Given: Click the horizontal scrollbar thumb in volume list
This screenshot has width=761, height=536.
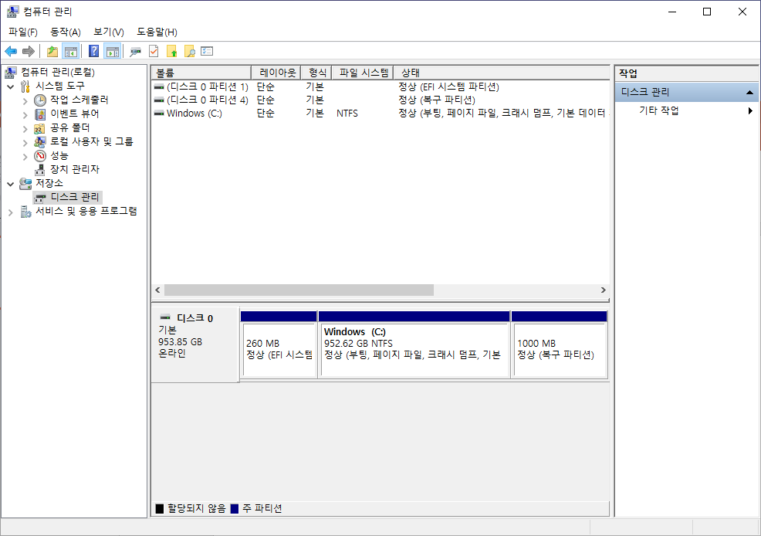Looking at the screenshot, I should coord(299,290).
